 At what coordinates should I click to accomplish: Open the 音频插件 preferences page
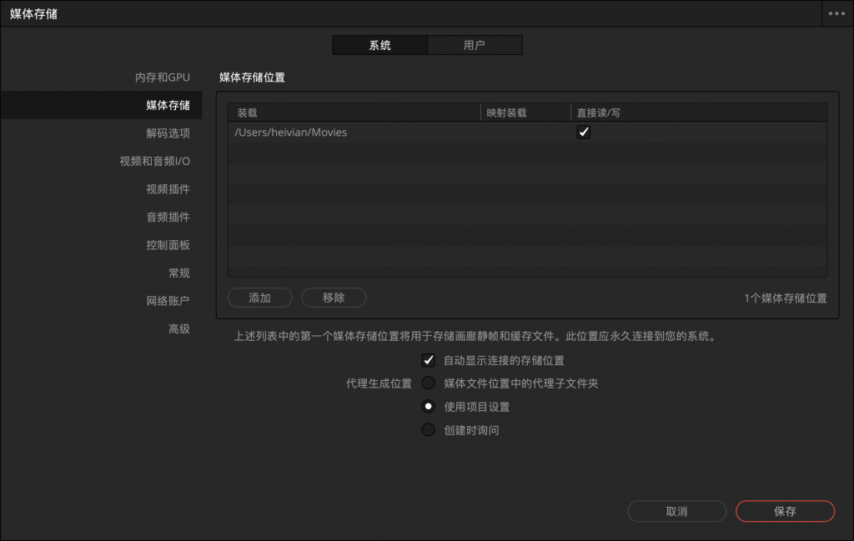click(x=170, y=217)
